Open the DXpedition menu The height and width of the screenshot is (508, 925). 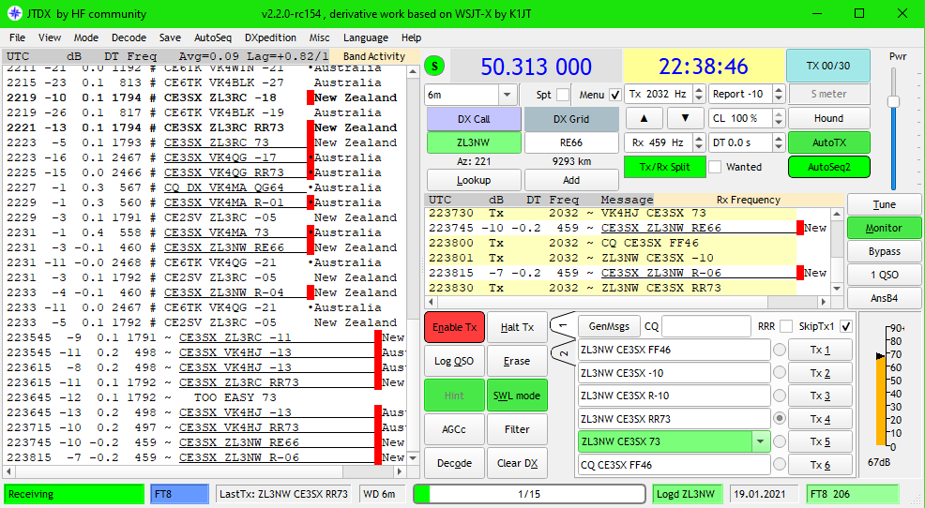click(270, 37)
